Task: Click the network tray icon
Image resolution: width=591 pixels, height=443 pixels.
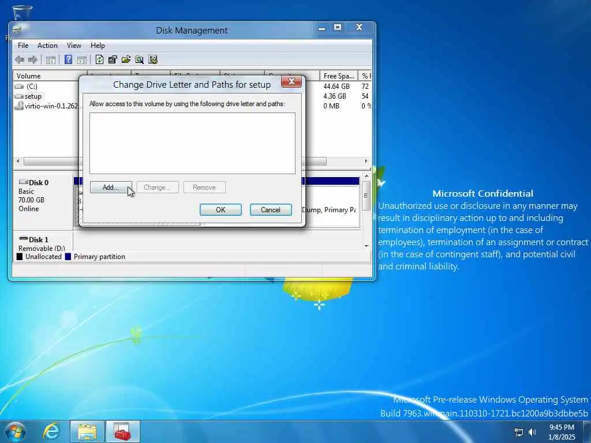Action: (x=519, y=432)
